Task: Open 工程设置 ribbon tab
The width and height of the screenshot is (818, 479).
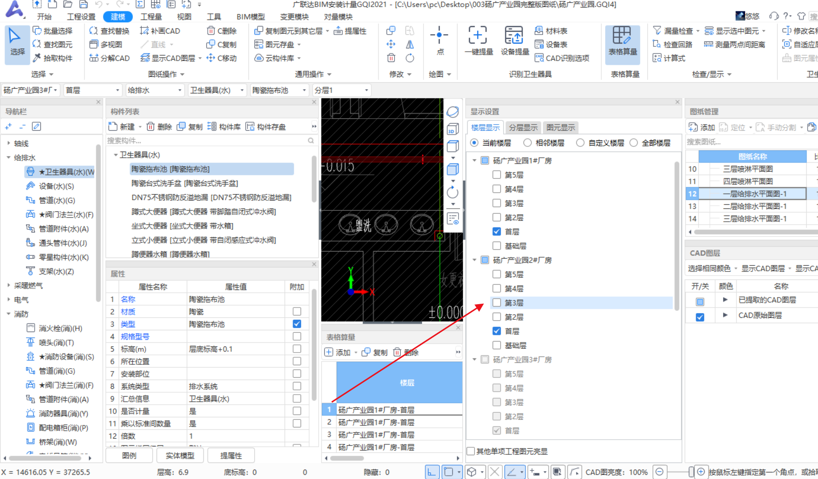Action: (81, 17)
